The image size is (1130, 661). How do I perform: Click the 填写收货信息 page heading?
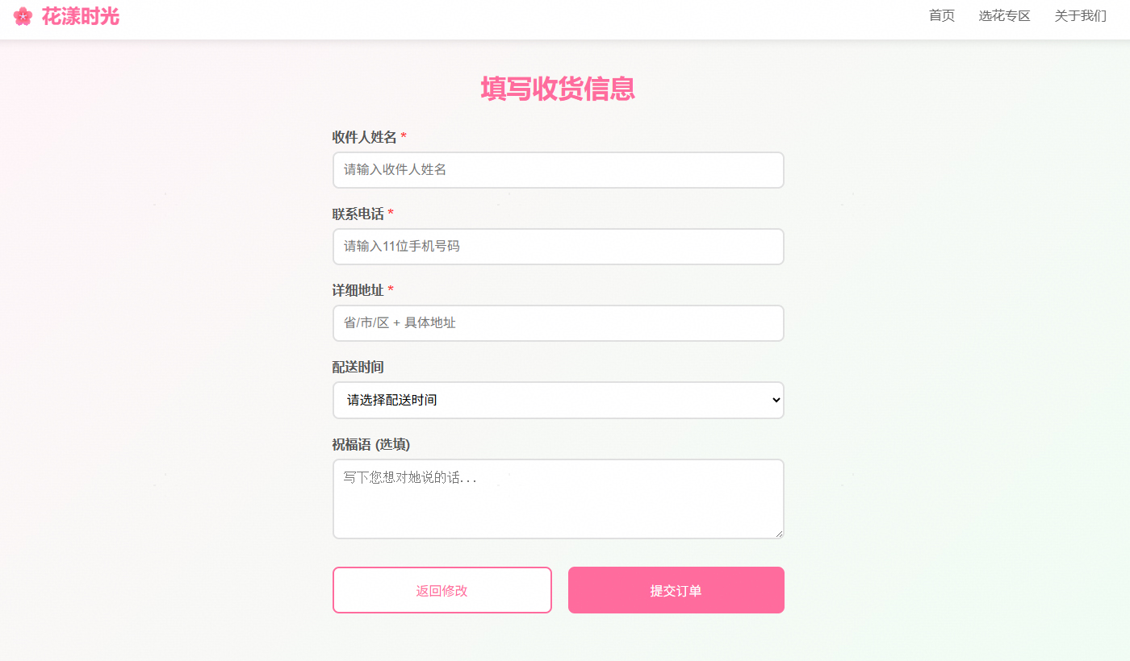(558, 89)
